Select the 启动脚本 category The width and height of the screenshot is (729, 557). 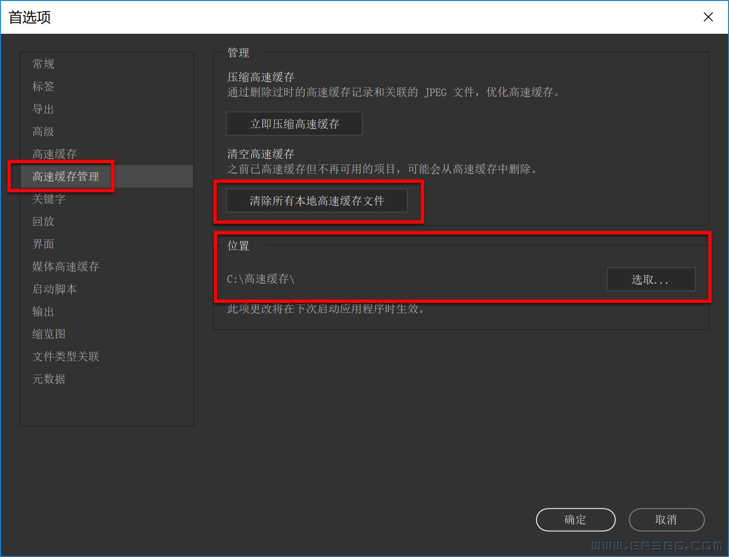click(x=54, y=289)
